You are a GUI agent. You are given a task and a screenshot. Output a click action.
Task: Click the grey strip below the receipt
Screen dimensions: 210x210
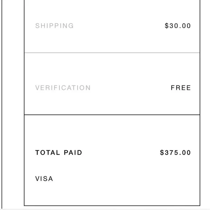point(105,209)
